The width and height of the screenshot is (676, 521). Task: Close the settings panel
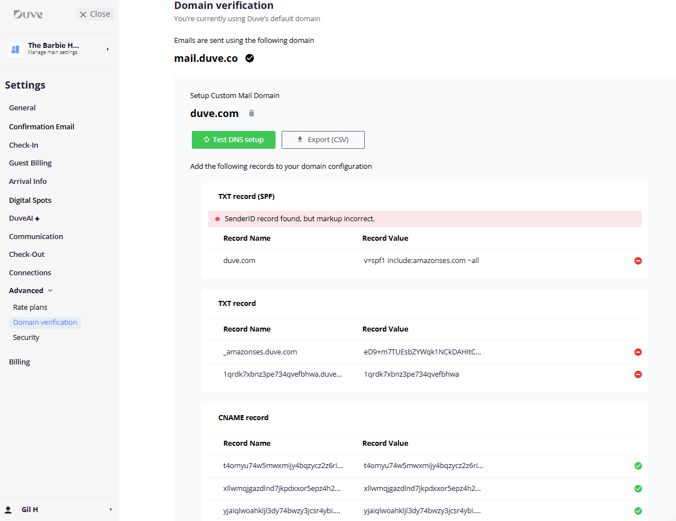click(95, 14)
